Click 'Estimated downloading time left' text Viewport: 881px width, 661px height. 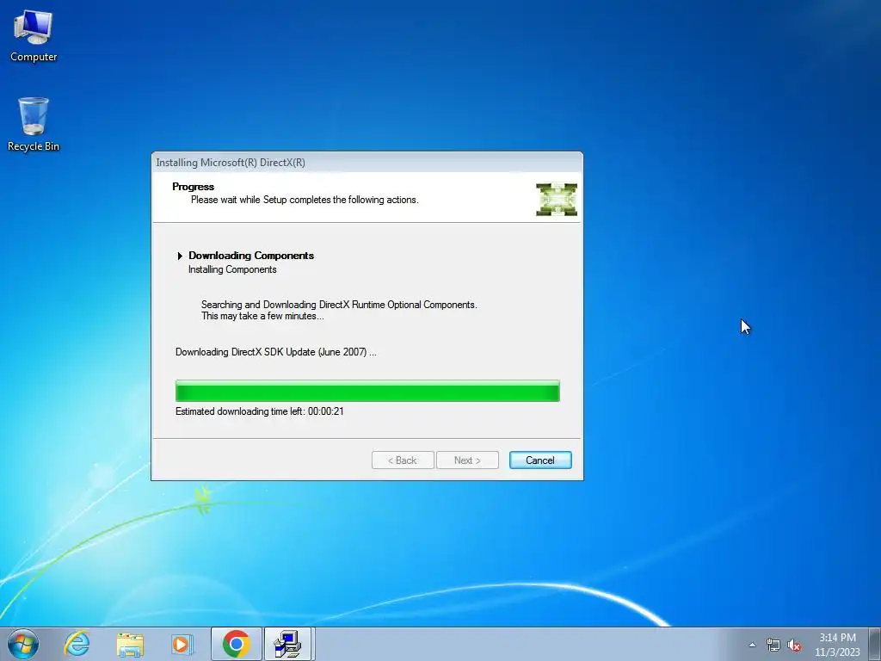point(259,411)
